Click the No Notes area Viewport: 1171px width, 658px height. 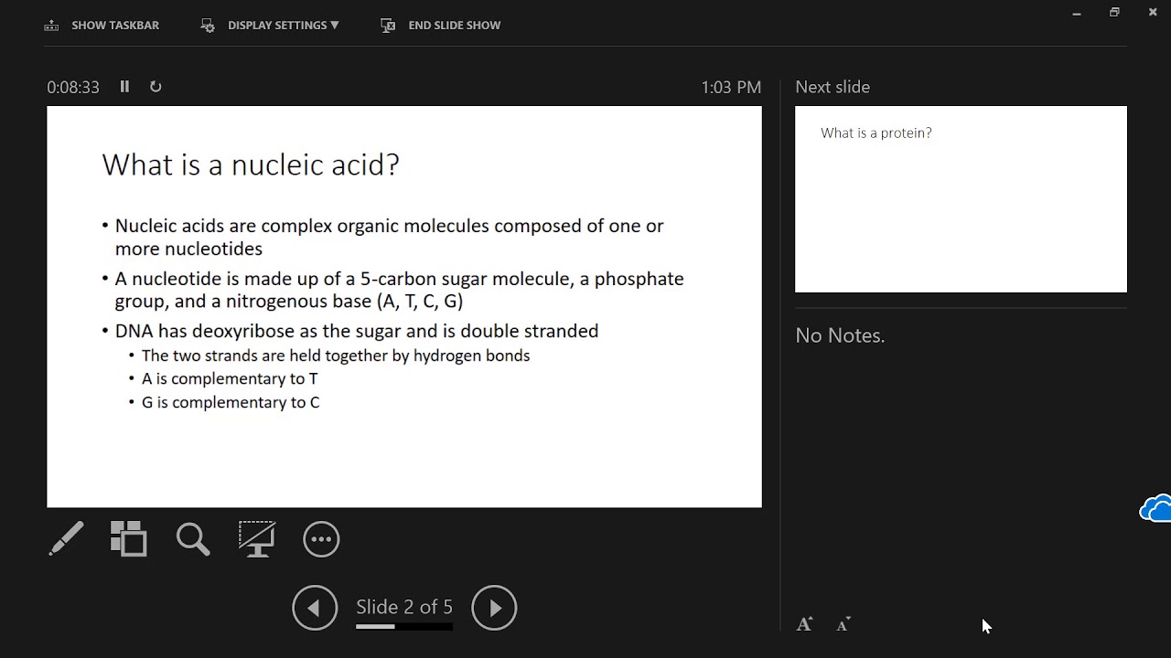coord(840,335)
